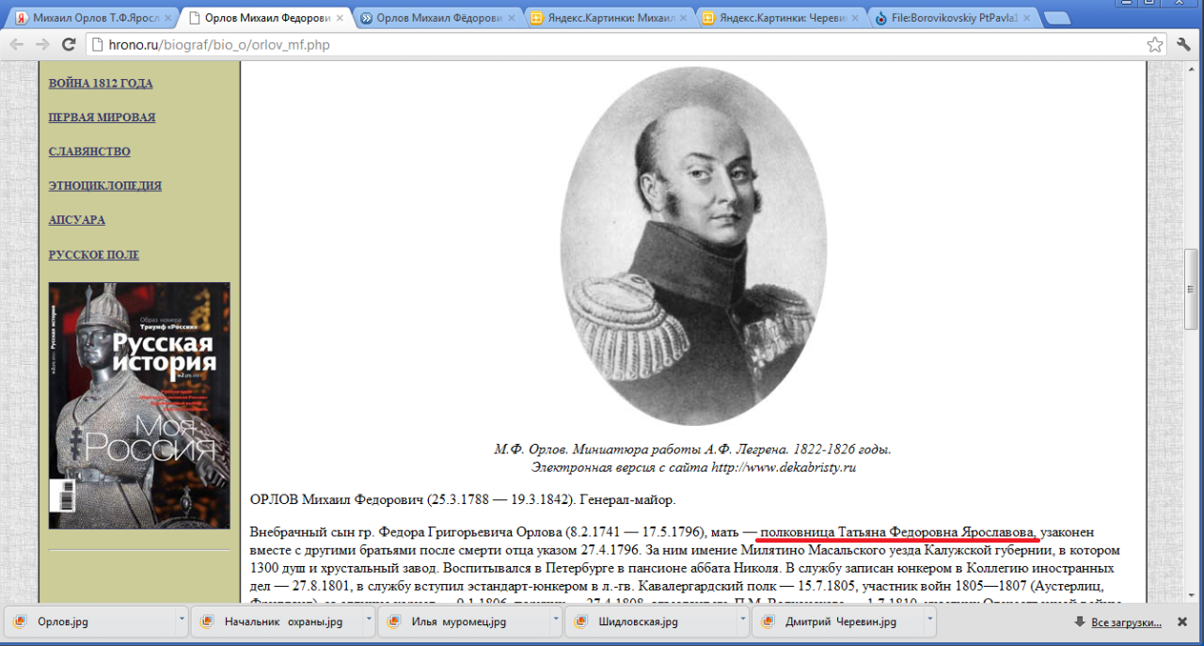Open the 'РУССКОЕ ПОЛЕ' sidebar link
1204x646 pixels.
tap(94, 255)
